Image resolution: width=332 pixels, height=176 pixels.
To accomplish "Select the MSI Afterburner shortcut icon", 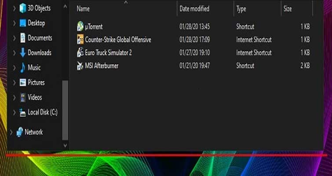I will click(80, 66).
